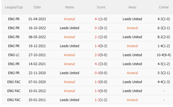The image size is (173, 107).
Task: Click the 1-3(1-2) score from 20-01-2011
Action: (x=101, y=100)
